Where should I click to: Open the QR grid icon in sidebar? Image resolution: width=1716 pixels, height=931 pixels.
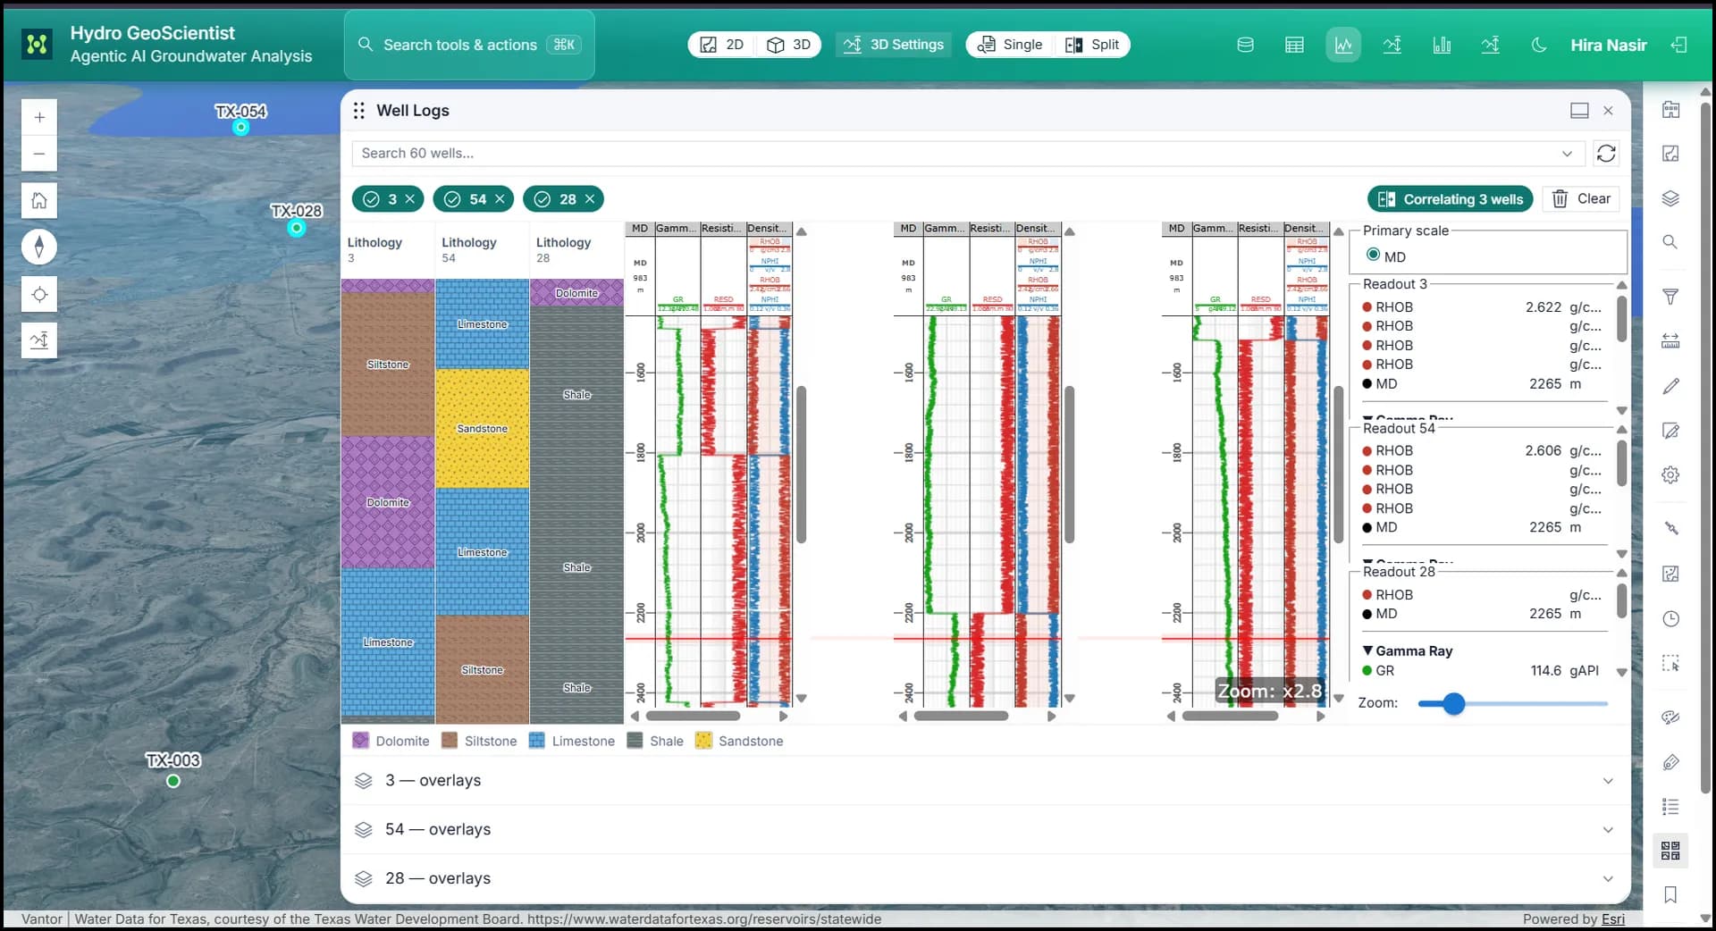click(x=1670, y=851)
